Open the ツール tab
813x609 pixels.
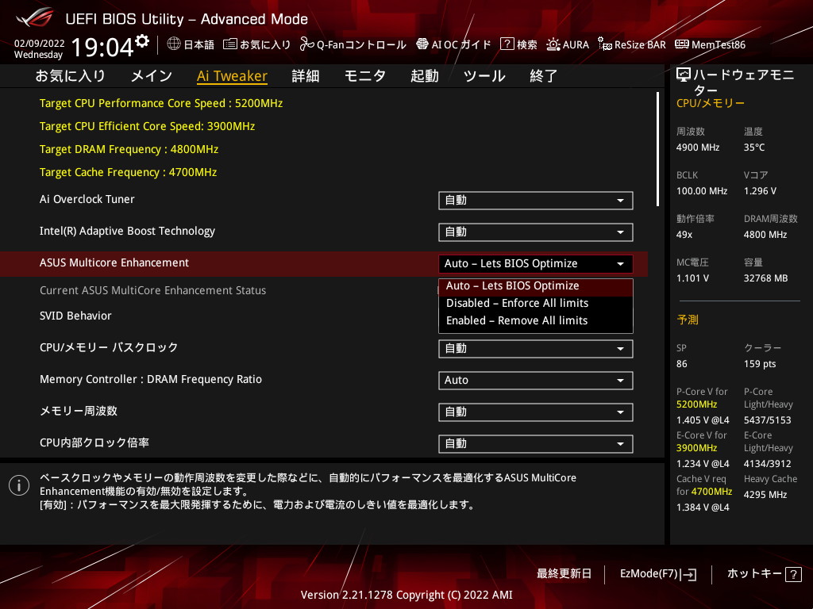(x=484, y=76)
